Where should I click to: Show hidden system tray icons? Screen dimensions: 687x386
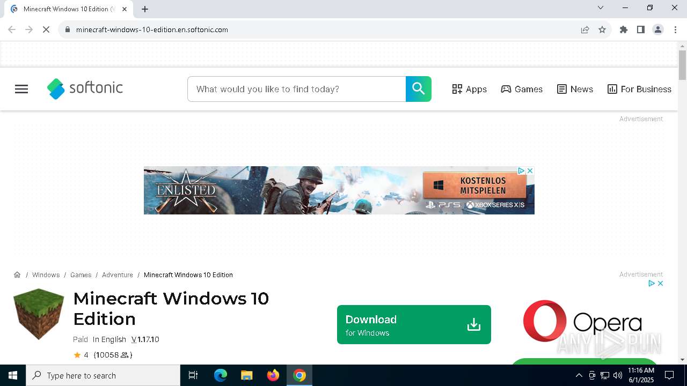point(579,375)
